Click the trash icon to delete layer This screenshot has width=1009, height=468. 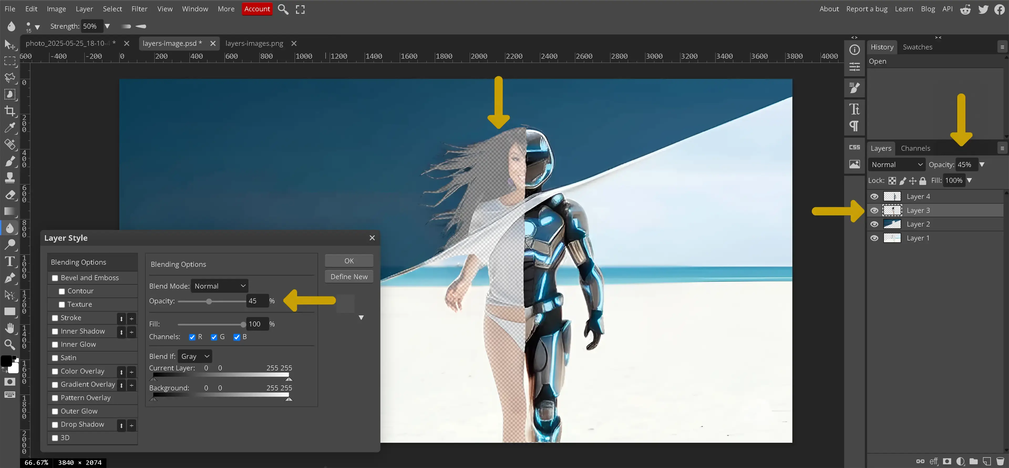tap(1000, 461)
